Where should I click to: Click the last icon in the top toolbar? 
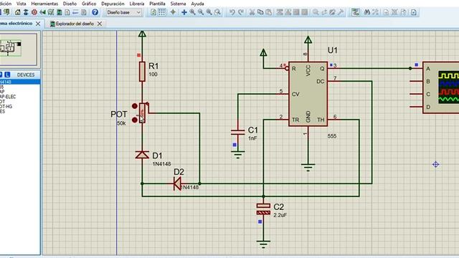pos(414,12)
